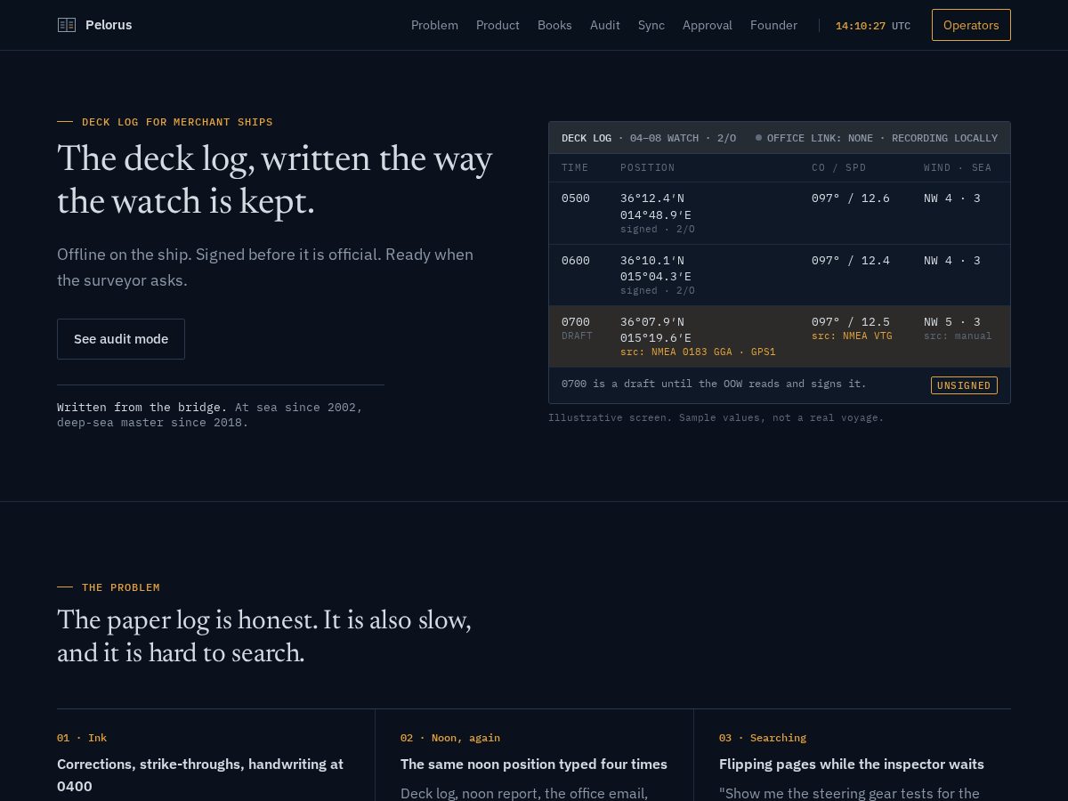Open the Sync nav item

pos(651,25)
